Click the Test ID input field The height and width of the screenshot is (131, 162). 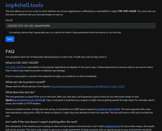coord(80,26)
